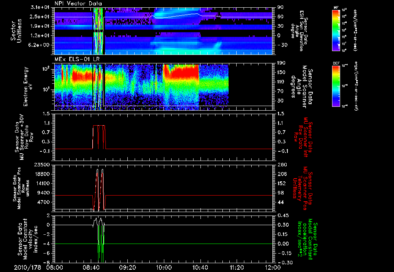Click the '09:20' time axis tick

(x=127, y=267)
